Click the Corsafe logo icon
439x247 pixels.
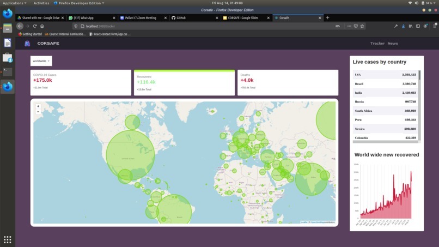tap(27, 44)
